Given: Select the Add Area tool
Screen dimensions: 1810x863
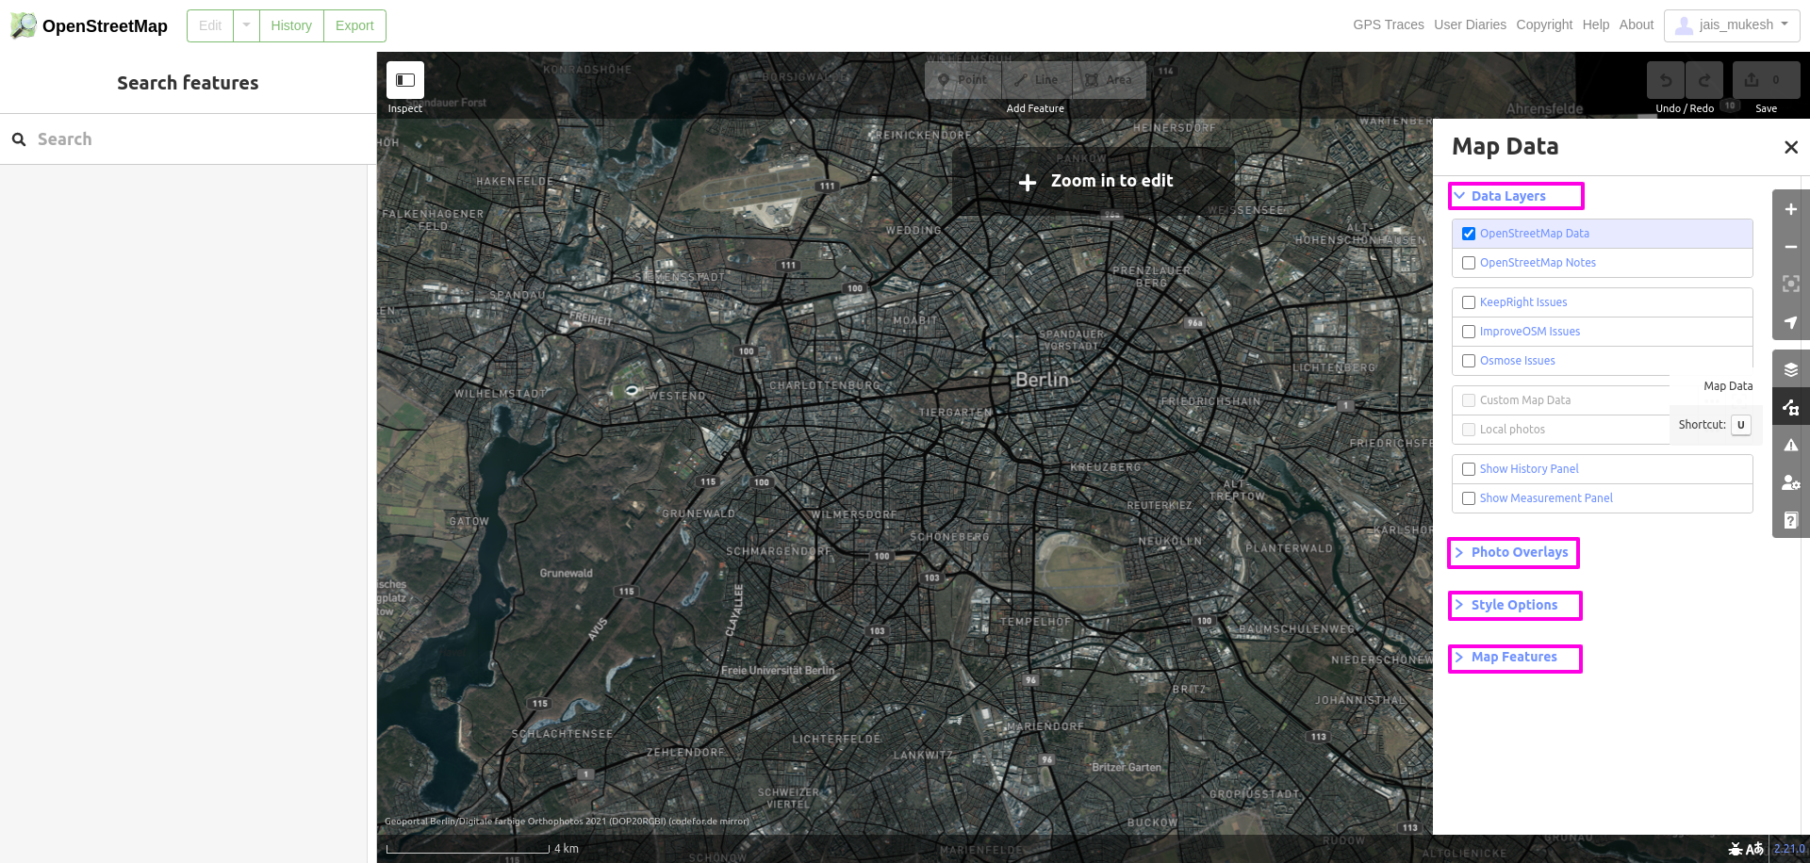Looking at the screenshot, I should click(1110, 80).
